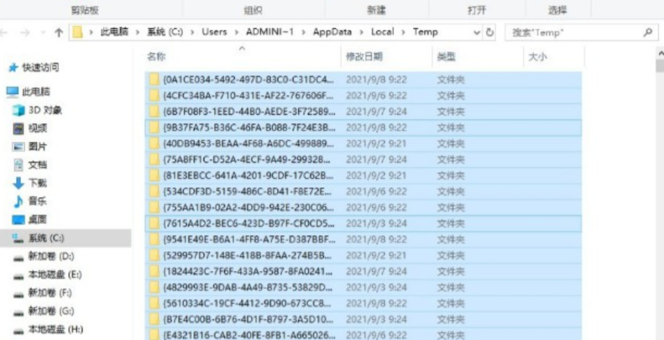The height and width of the screenshot is (340, 664).
Task: Select 音乐 music icon in sidebar
Action: click(19, 201)
